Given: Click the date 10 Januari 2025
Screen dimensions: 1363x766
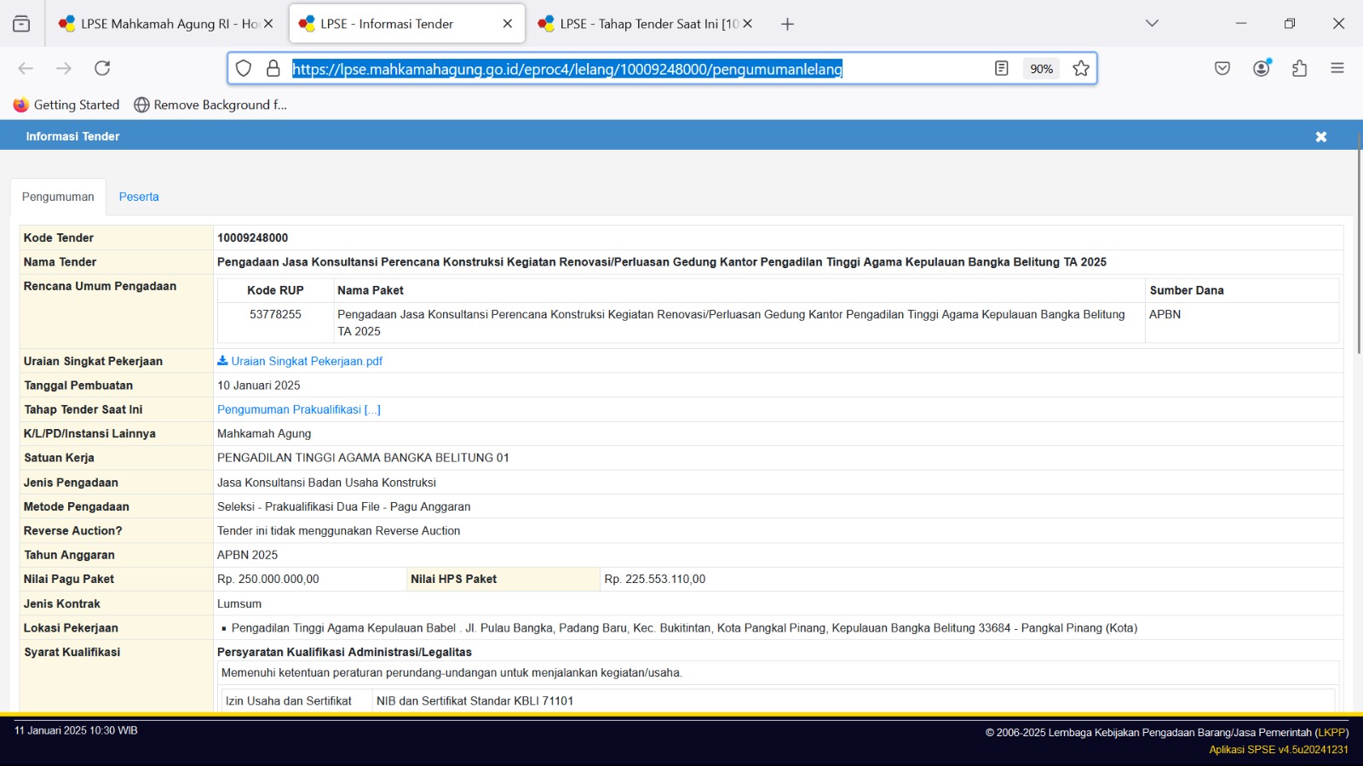Looking at the screenshot, I should (259, 386).
